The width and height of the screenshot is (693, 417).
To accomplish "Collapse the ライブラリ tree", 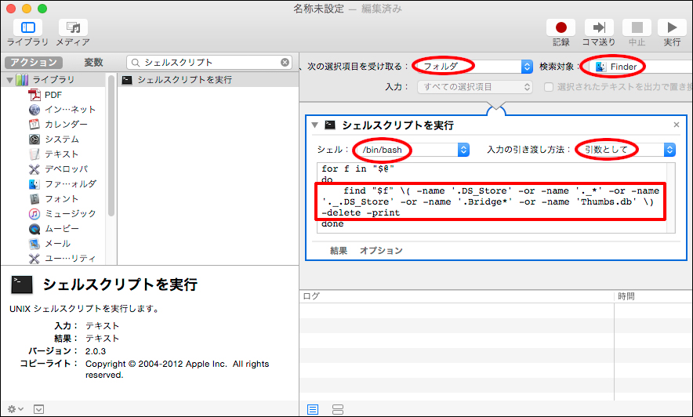I will coord(9,80).
